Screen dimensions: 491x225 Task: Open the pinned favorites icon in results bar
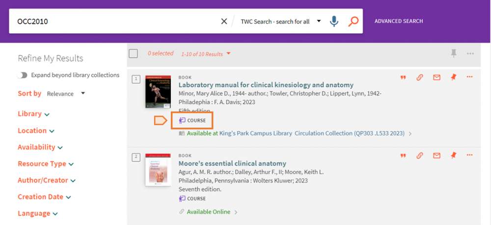tap(454, 53)
